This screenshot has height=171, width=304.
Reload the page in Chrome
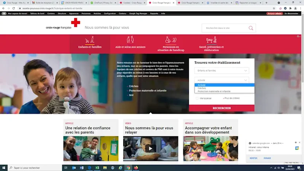[14, 8]
